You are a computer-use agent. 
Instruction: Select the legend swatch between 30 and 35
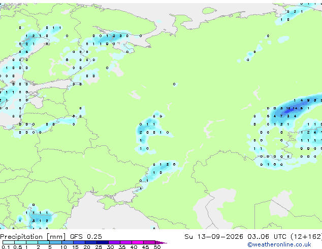point(114,242)
